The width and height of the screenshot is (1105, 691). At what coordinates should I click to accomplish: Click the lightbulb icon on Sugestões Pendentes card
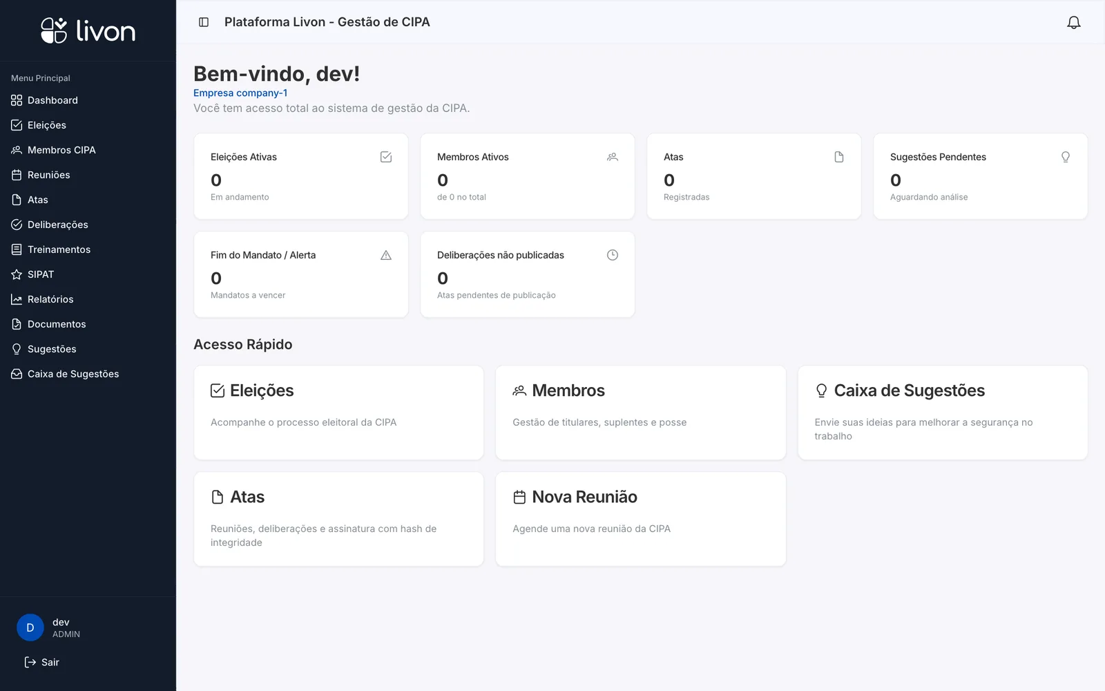(1066, 157)
